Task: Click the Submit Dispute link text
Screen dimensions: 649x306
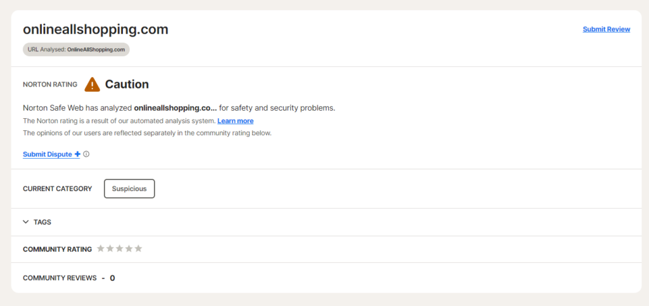Action: [x=48, y=154]
